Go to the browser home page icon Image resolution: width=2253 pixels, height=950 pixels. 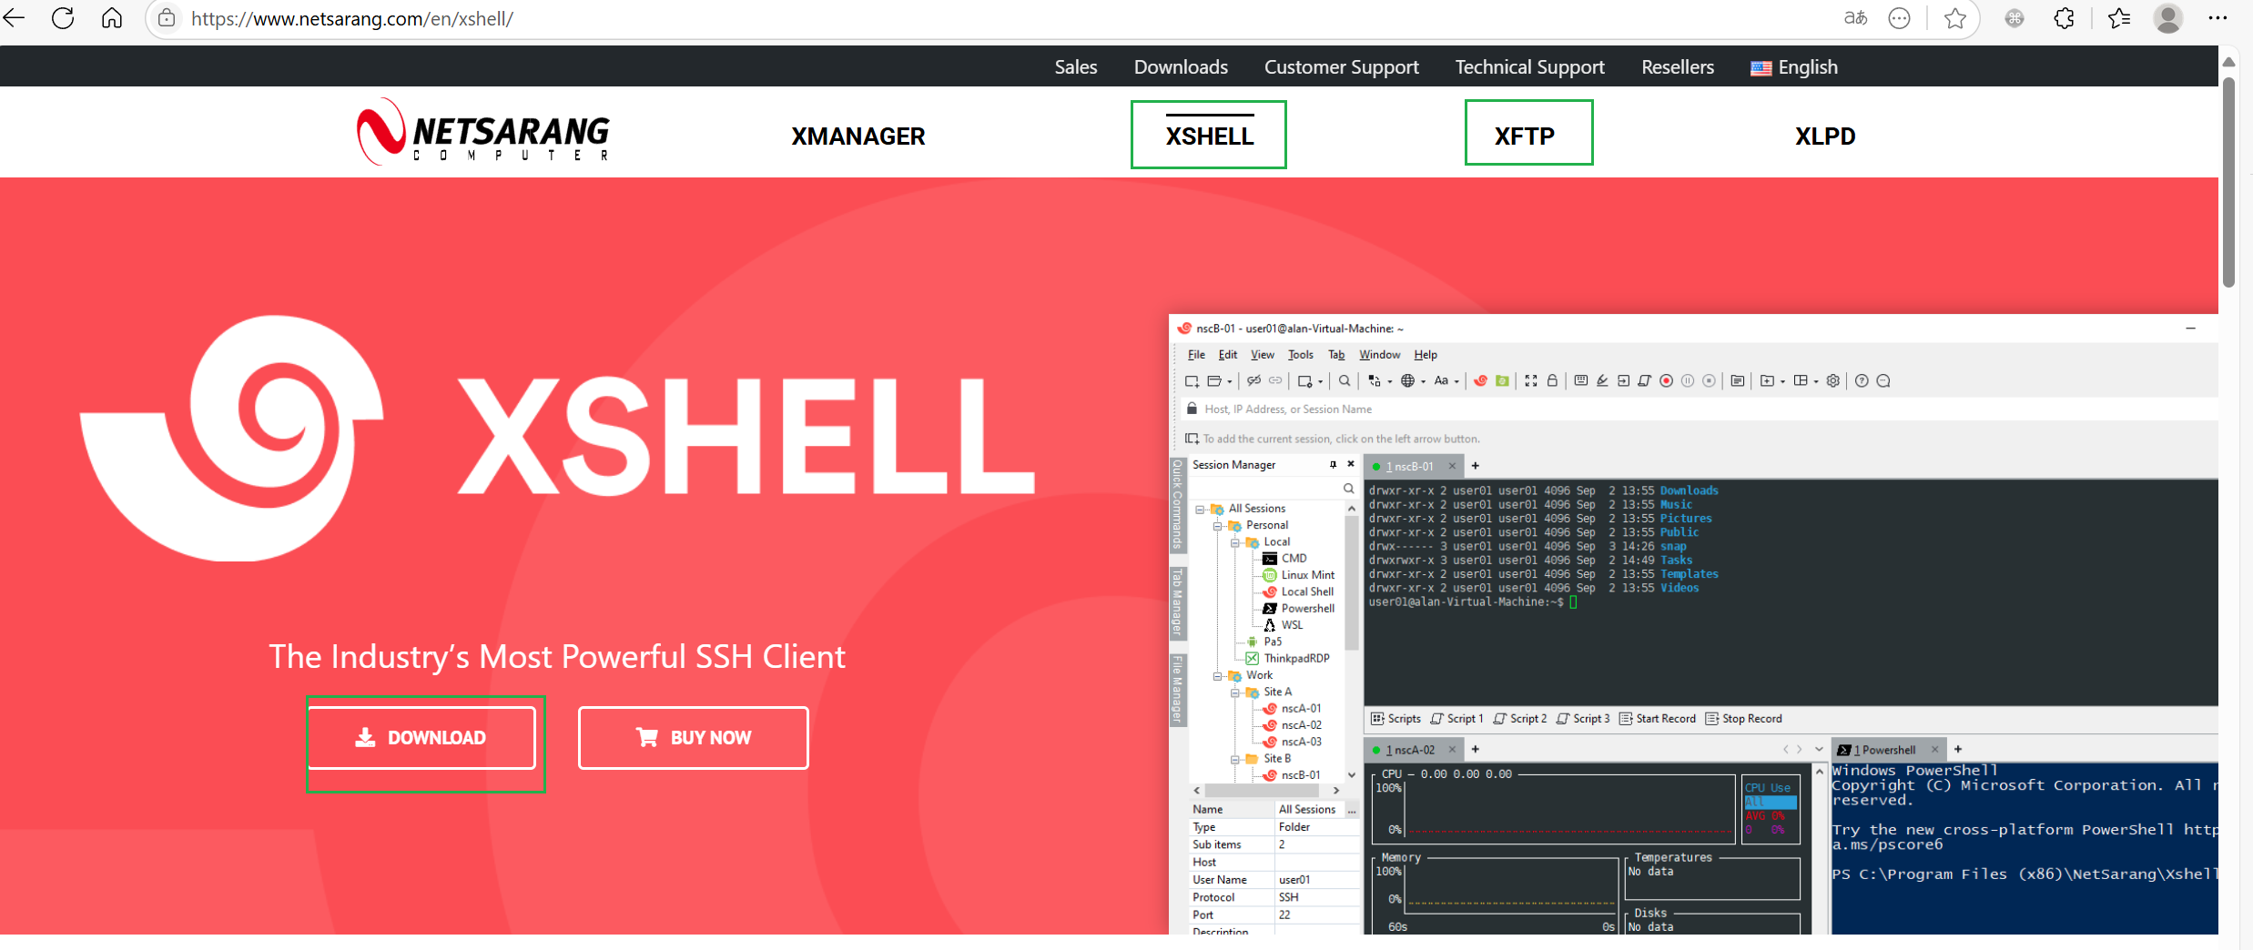click(112, 18)
